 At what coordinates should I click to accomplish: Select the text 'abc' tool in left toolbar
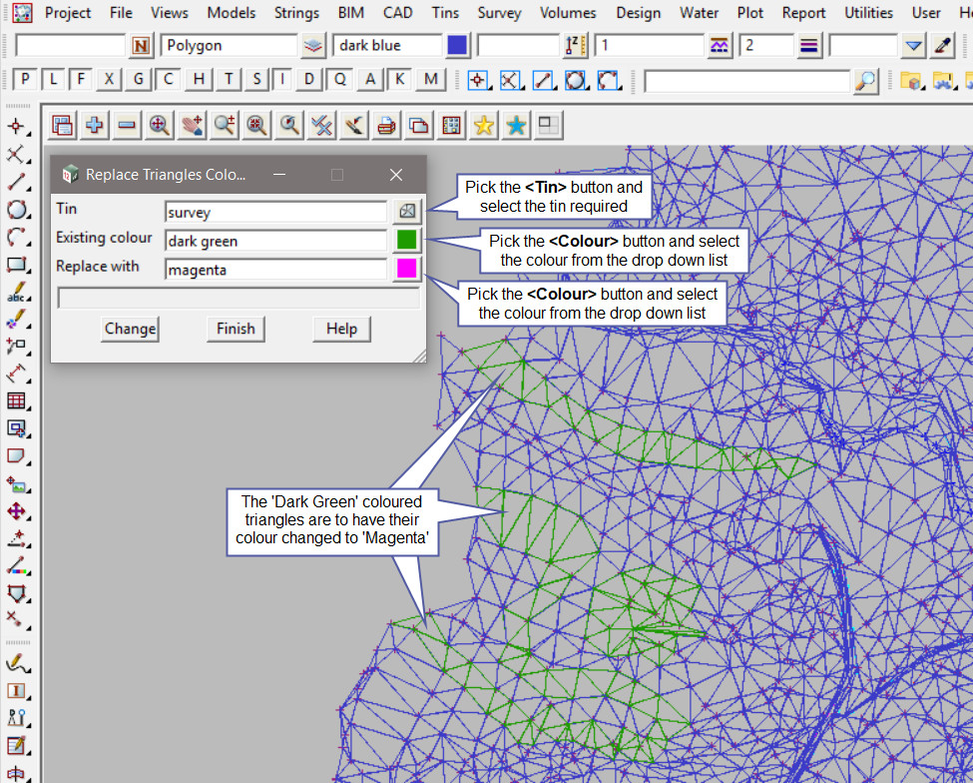coord(16,293)
